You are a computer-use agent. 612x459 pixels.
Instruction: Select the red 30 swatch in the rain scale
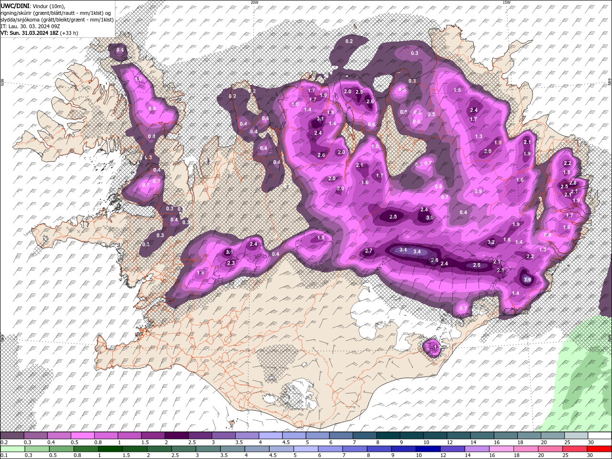(600, 449)
